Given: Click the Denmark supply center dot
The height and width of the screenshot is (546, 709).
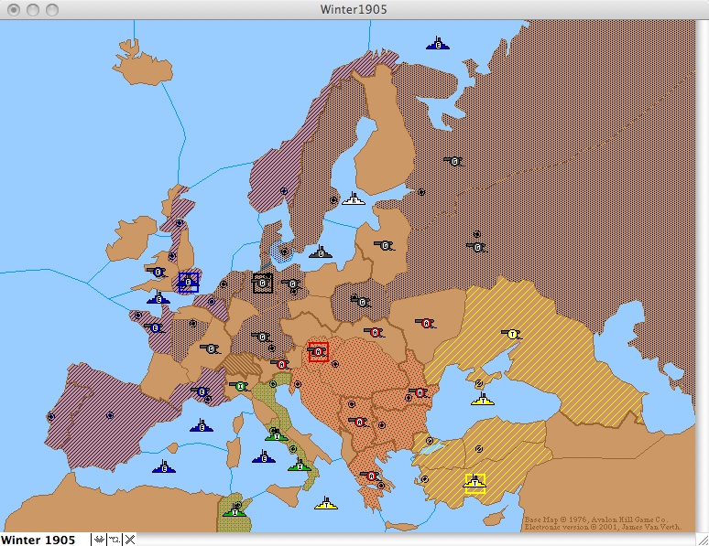Looking at the screenshot, I should [284, 252].
